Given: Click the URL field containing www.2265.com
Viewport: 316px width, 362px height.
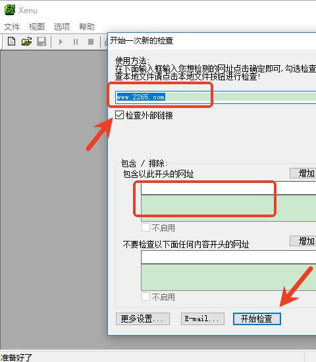Looking at the screenshot, I should 215,97.
